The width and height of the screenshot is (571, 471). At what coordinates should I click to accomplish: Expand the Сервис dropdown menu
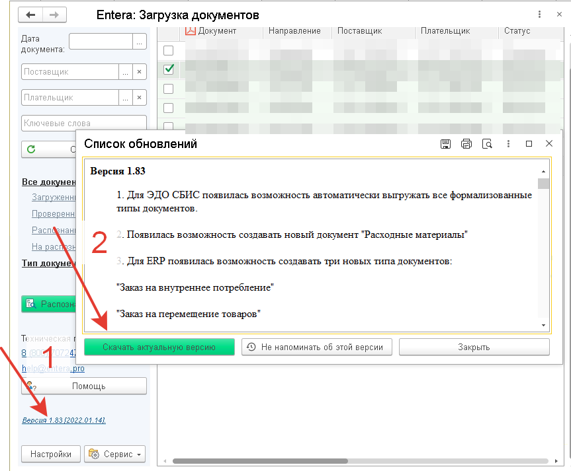tap(114, 454)
